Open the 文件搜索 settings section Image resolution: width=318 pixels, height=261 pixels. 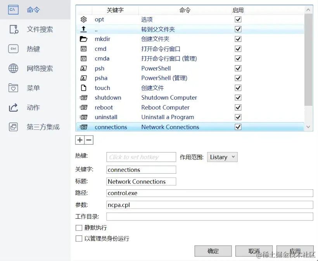[35, 29]
